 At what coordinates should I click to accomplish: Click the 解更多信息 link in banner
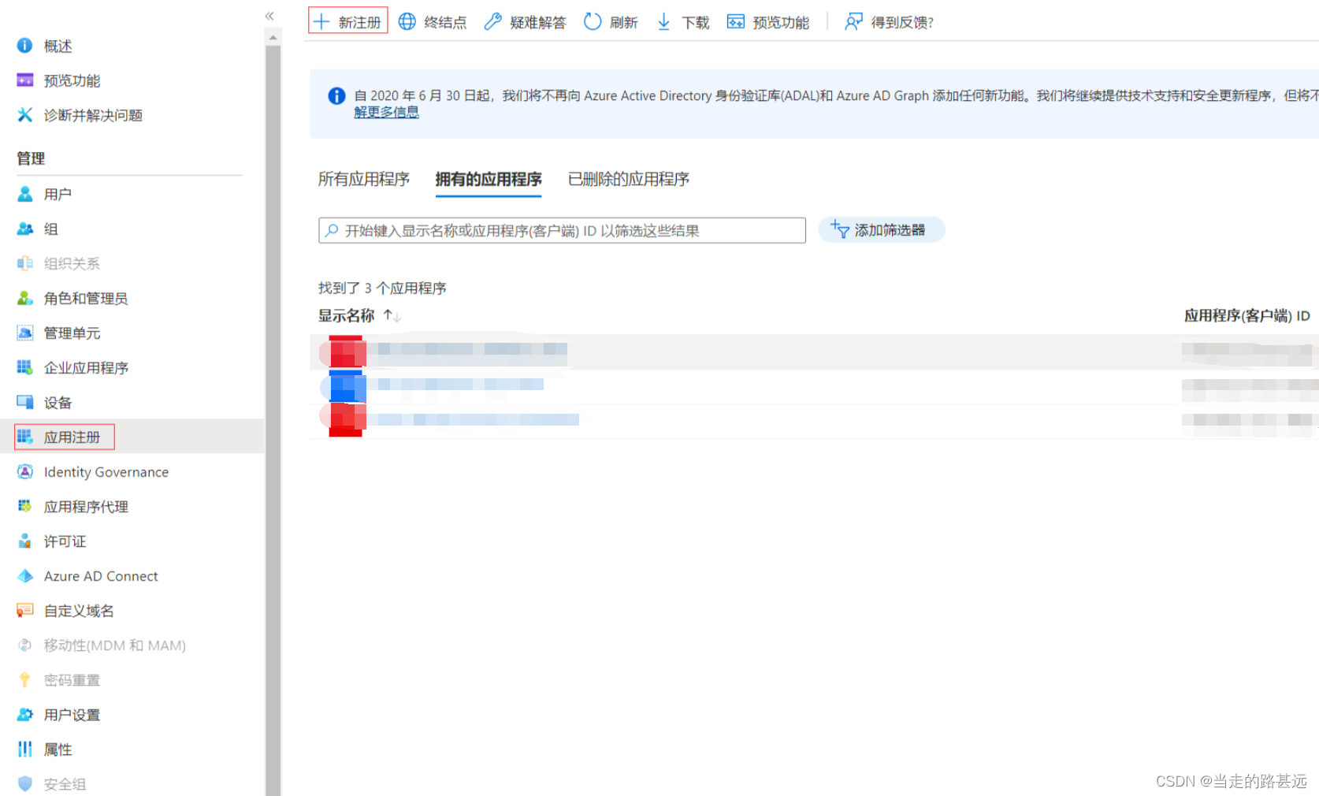(x=386, y=112)
